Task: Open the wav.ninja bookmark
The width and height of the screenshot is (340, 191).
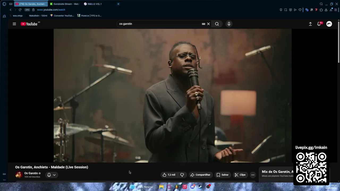Action: click(16, 16)
